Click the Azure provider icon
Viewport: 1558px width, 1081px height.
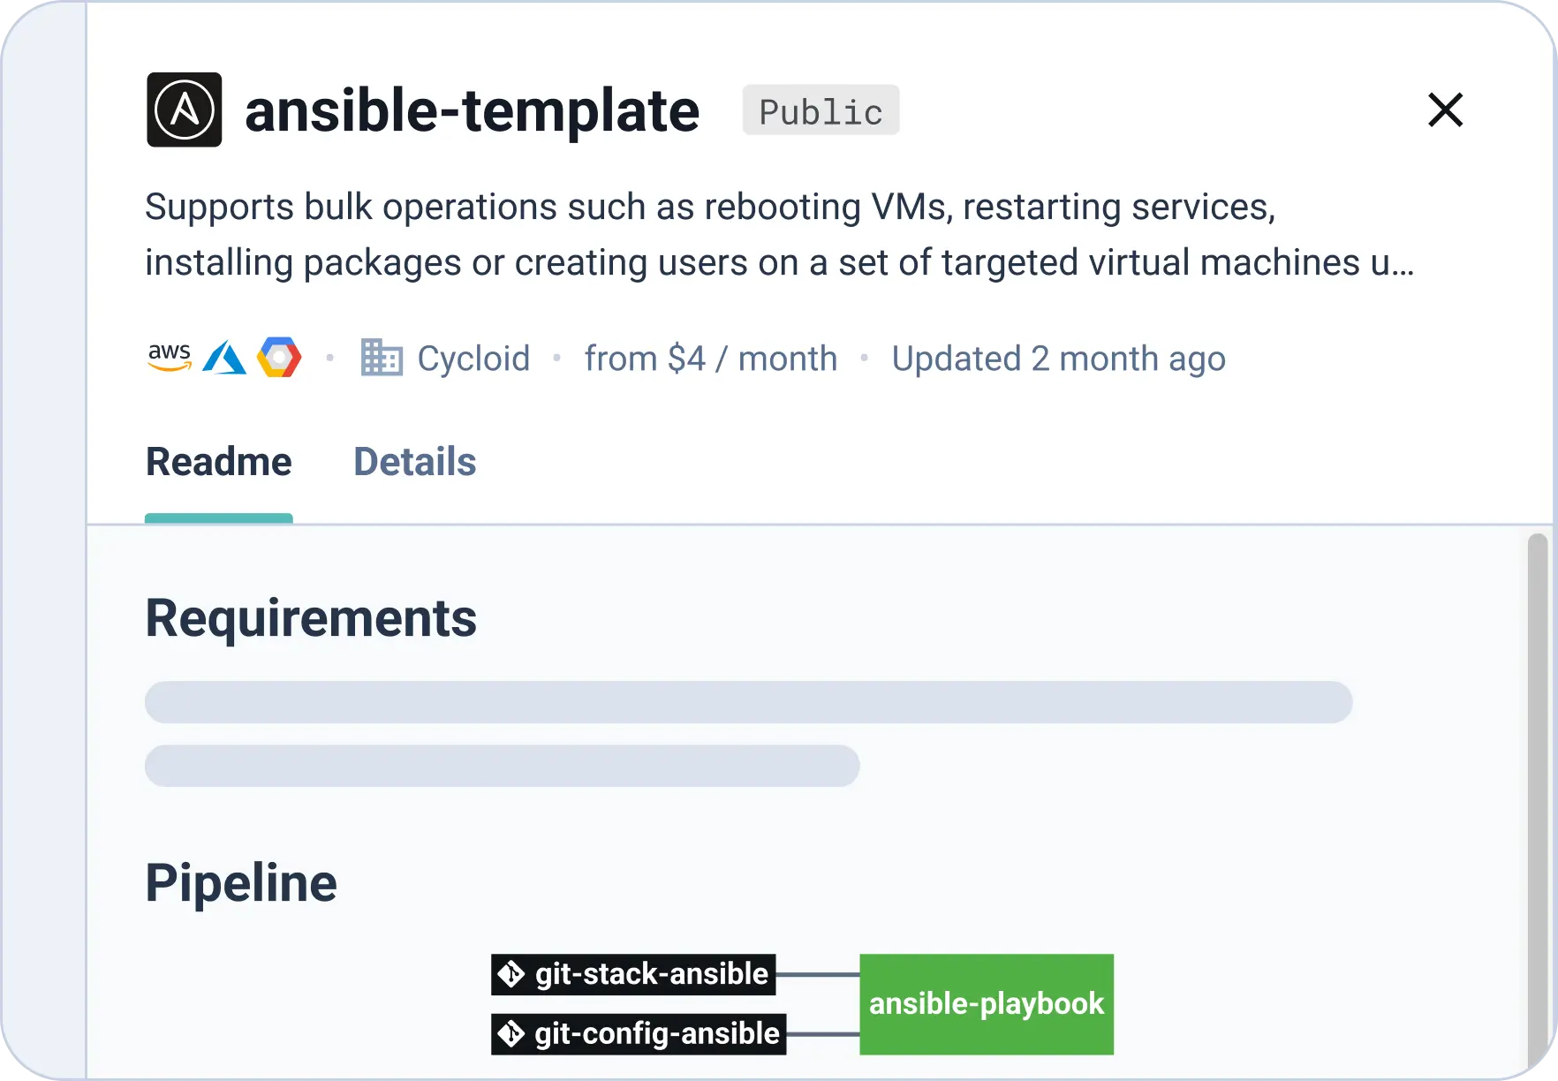224,358
